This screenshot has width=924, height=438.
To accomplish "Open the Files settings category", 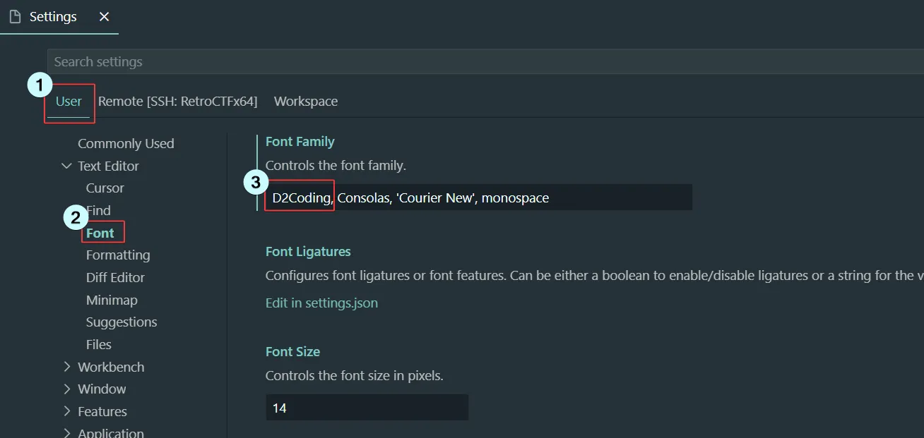I will (x=99, y=345).
